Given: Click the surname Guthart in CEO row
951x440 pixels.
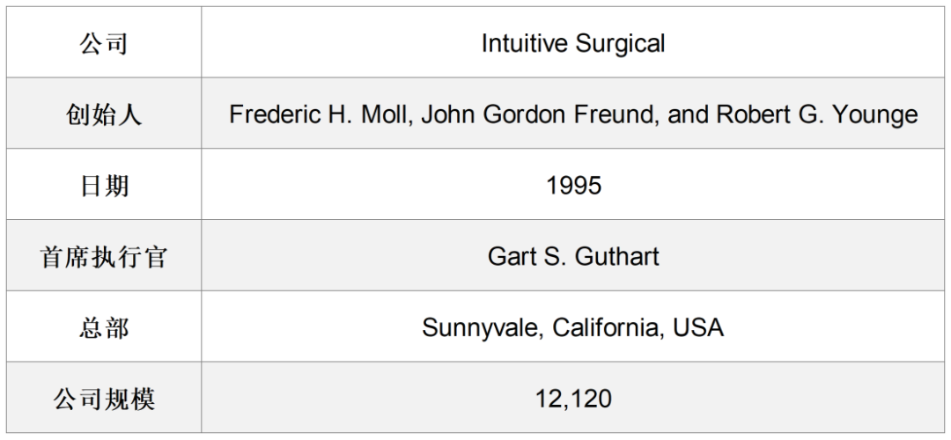Looking at the screenshot, I should click(x=616, y=256).
